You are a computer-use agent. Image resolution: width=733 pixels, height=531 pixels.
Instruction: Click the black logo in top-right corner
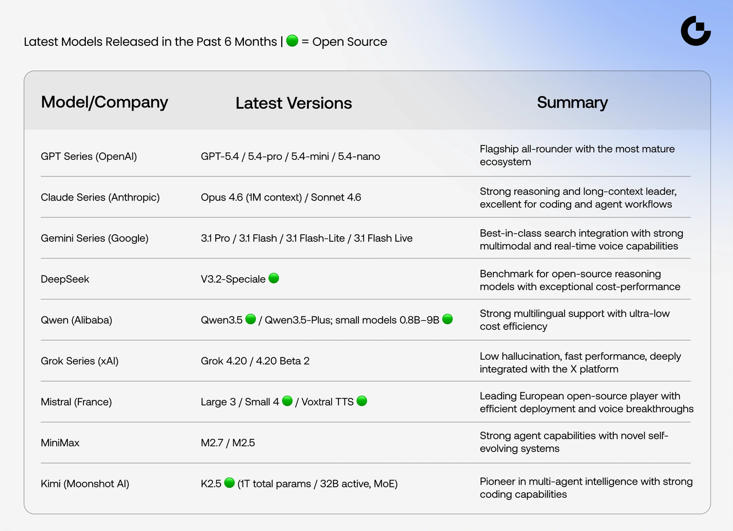tap(695, 31)
